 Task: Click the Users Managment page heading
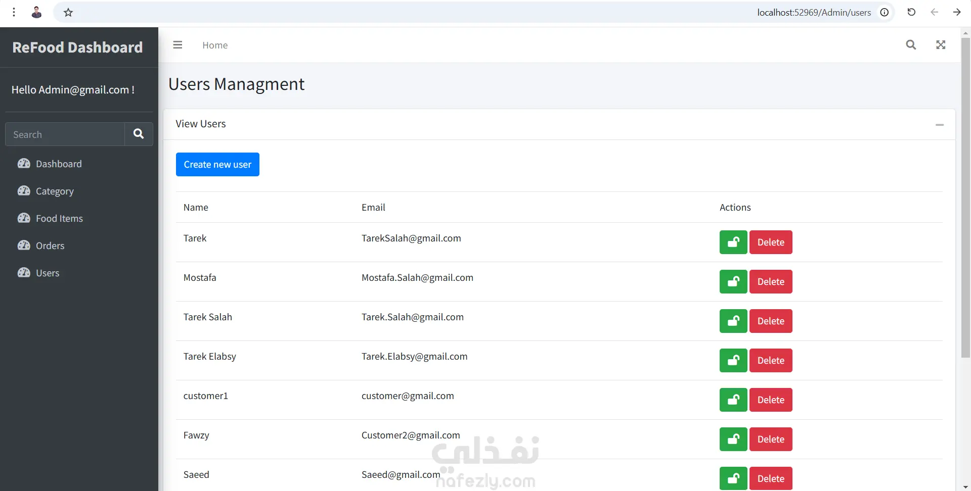coord(236,84)
